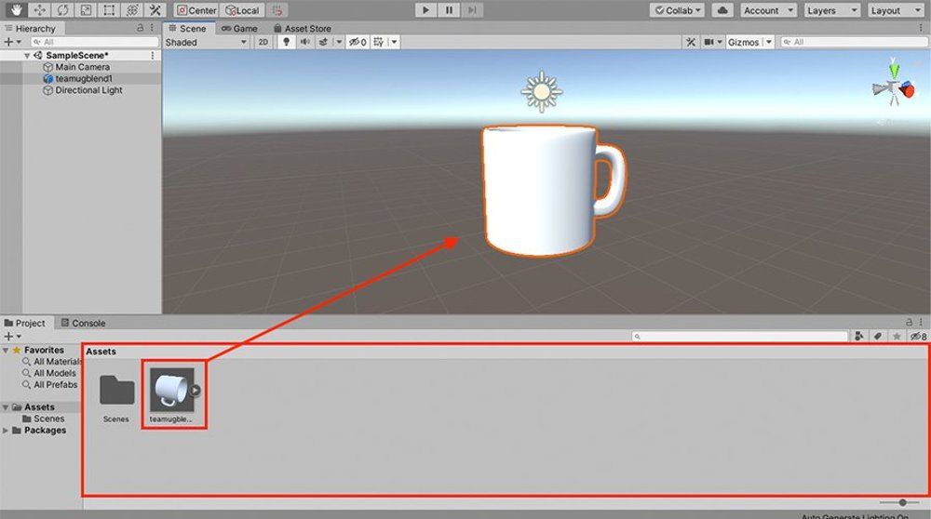This screenshot has height=519, width=931.
Task: Select the Move tool
Action: [x=39, y=10]
